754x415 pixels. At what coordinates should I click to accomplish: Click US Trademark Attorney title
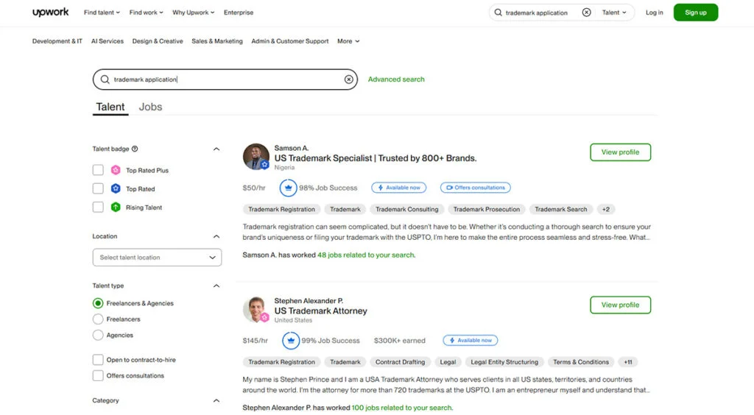tap(321, 311)
